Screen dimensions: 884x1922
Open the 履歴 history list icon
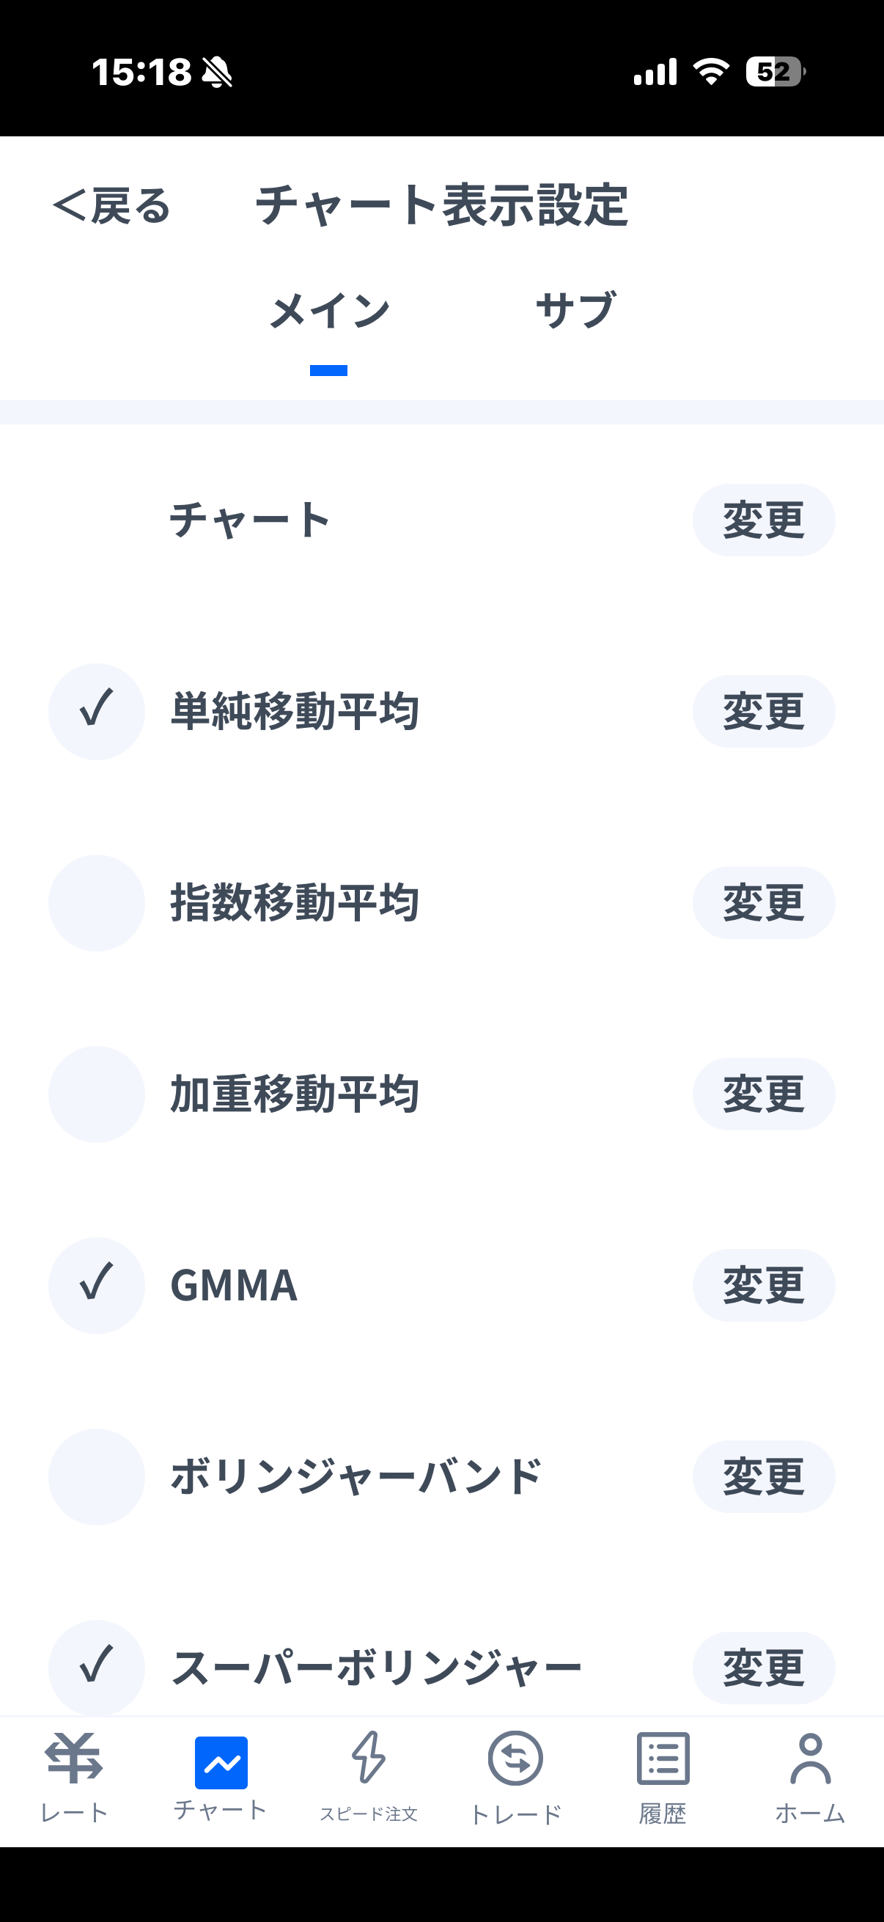tap(663, 1758)
